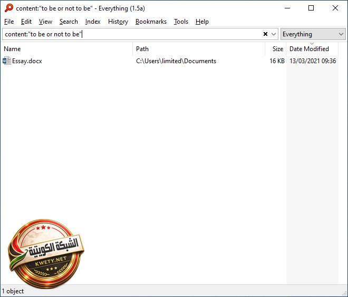
Task: Close the Everything window
Action: tap(335, 8)
